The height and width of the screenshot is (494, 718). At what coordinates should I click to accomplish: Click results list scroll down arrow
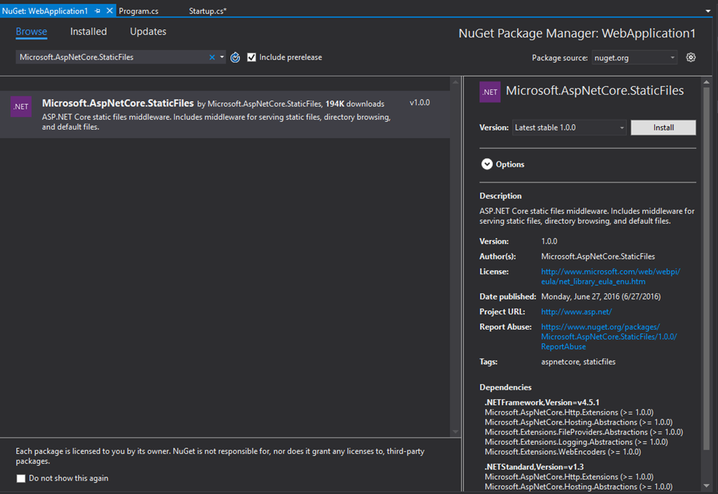455,432
